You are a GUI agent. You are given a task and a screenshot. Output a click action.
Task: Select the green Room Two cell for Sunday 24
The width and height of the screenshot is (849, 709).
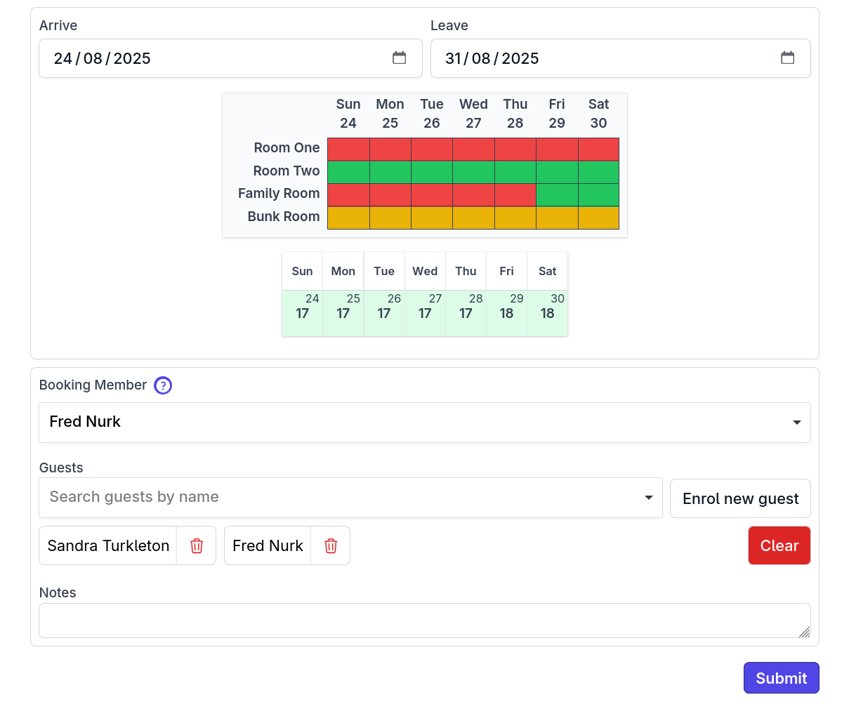tap(348, 171)
